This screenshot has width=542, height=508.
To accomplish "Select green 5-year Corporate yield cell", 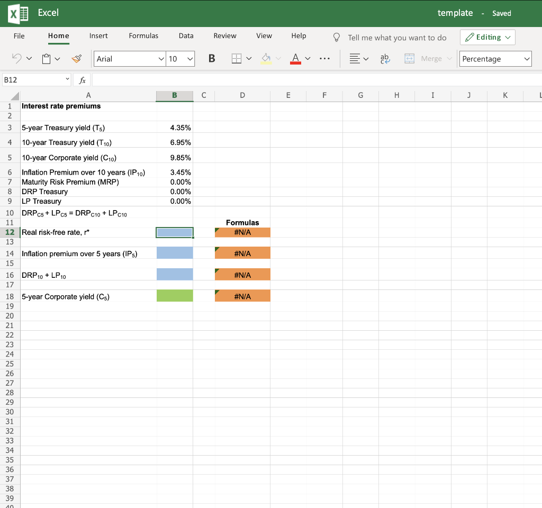I will pos(175,296).
